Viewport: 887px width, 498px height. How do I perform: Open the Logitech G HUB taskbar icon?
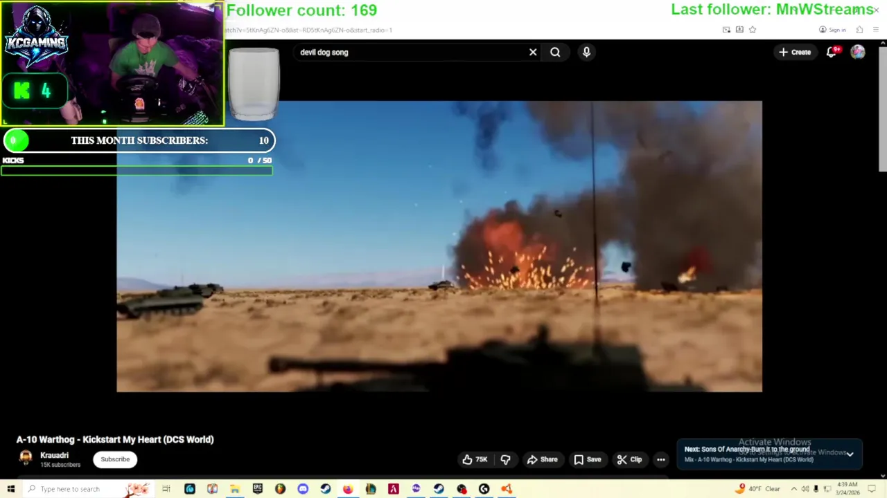point(484,489)
